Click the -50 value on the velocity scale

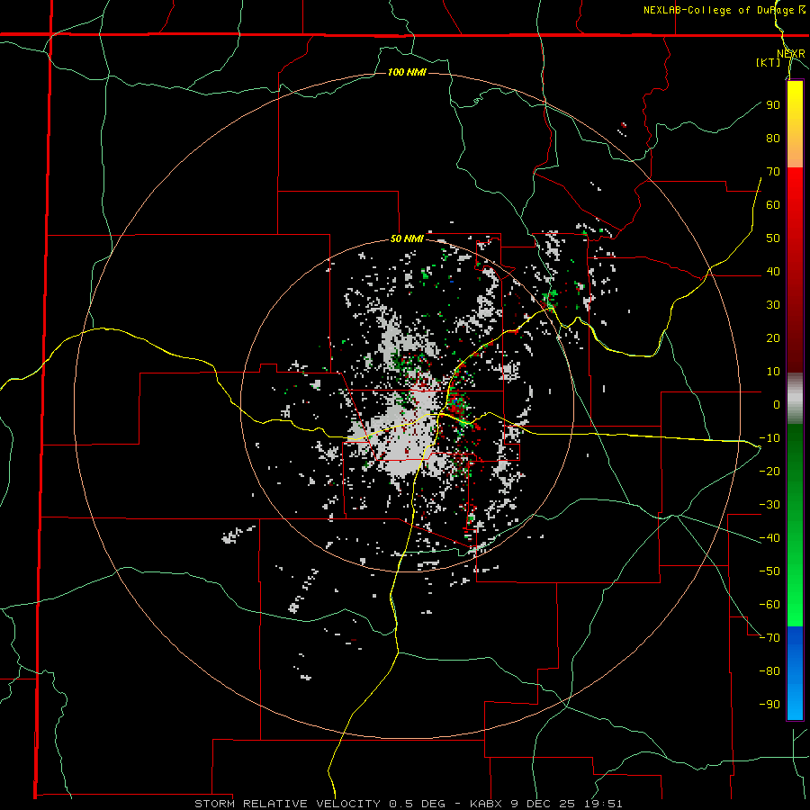tap(769, 571)
